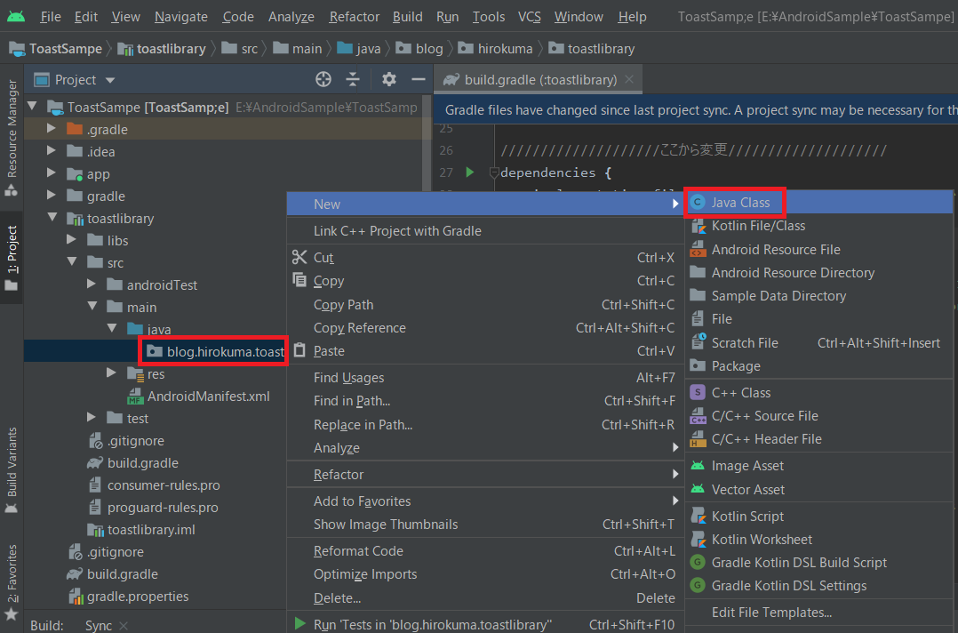The height and width of the screenshot is (633, 958).
Task: Expand the app module folder
Action: (52, 174)
